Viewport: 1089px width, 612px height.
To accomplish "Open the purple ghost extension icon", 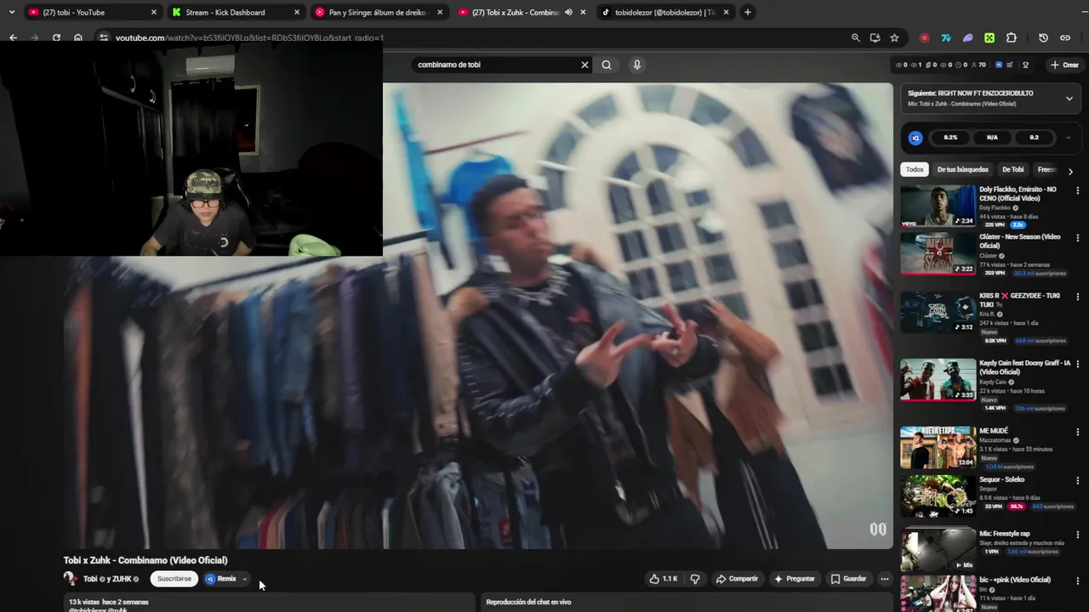I will 967,37.
